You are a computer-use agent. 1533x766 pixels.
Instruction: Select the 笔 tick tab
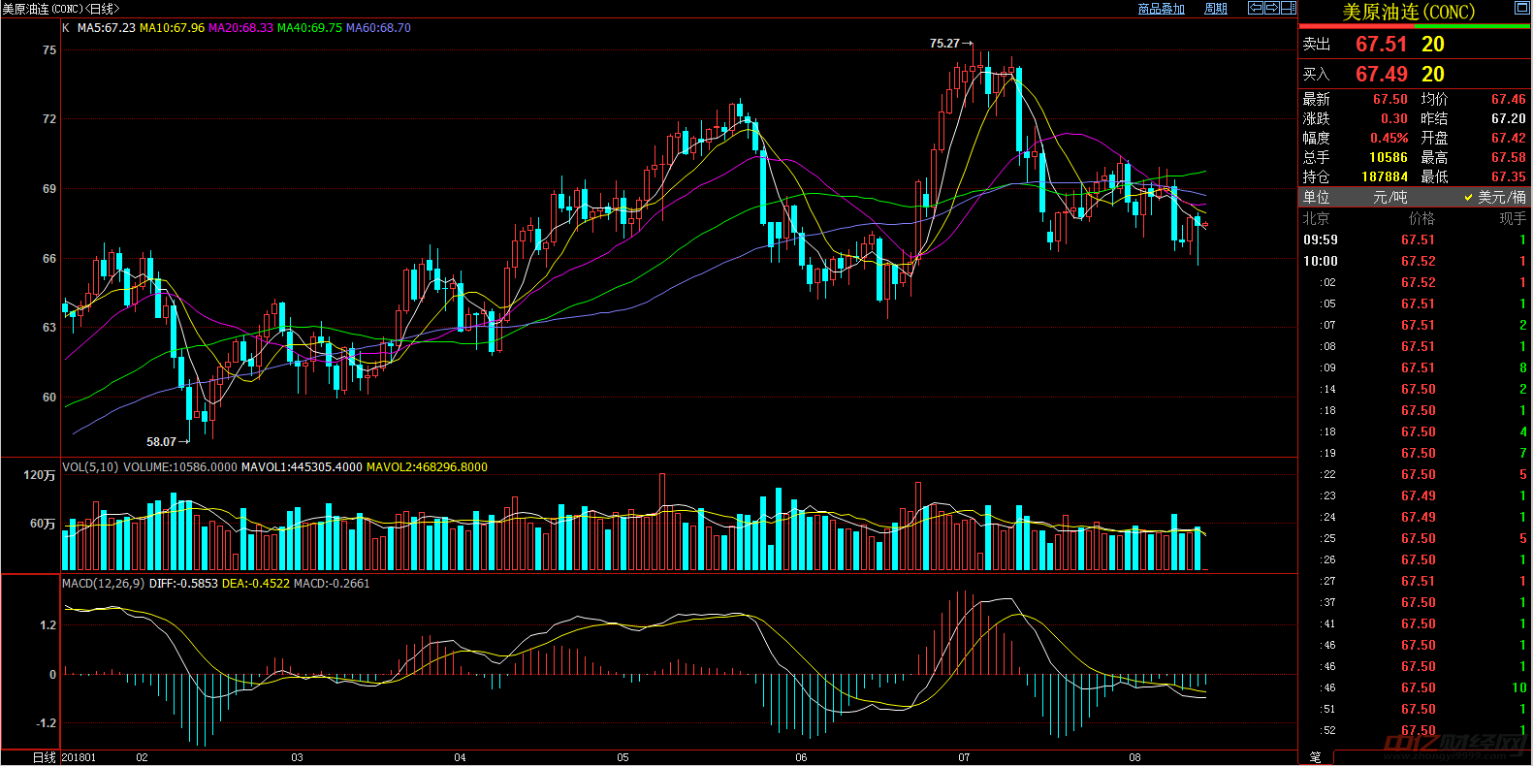point(1316,757)
